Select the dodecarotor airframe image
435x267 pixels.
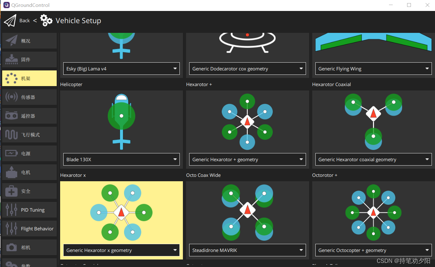[x=247, y=43]
